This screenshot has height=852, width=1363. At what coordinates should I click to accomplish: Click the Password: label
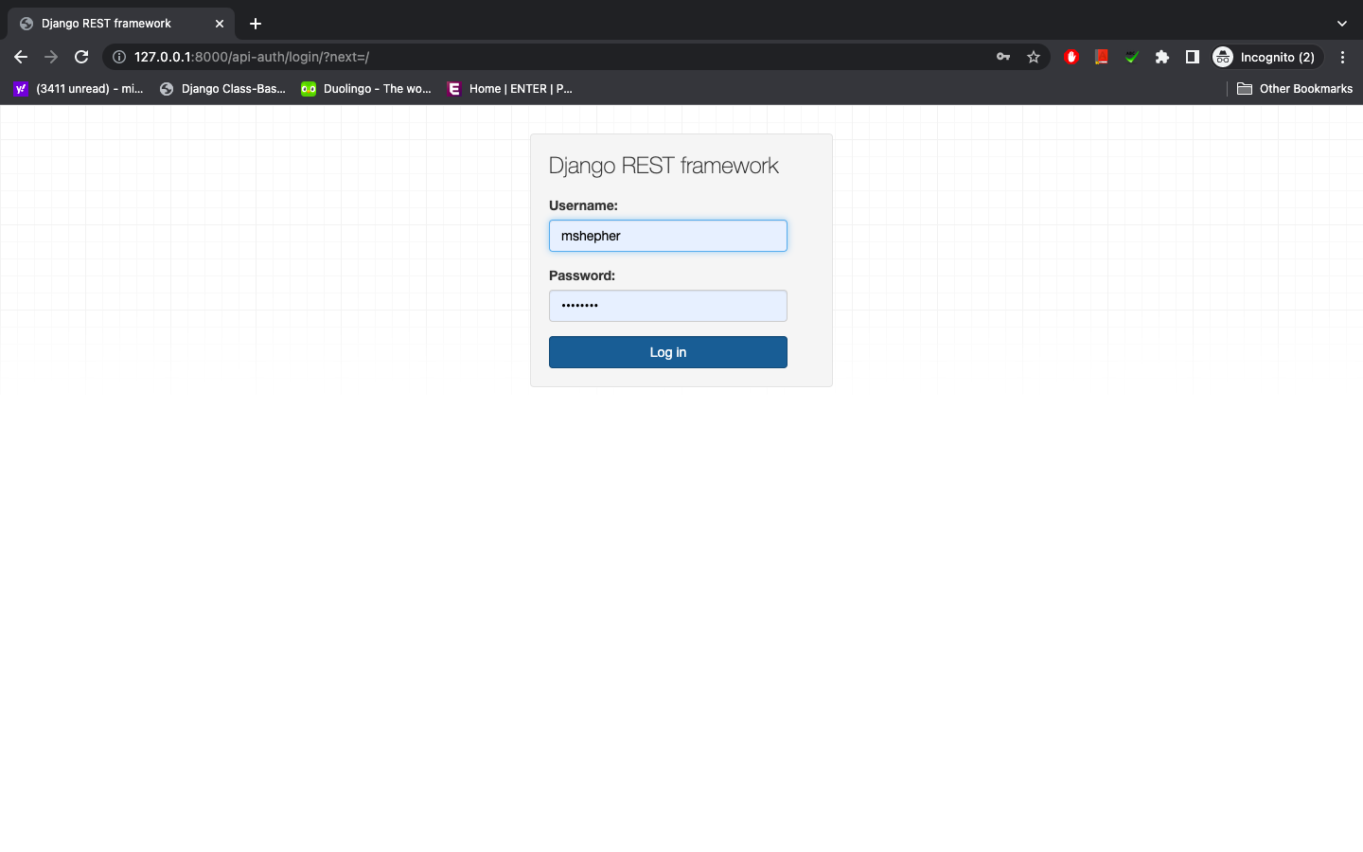click(x=582, y=275)
